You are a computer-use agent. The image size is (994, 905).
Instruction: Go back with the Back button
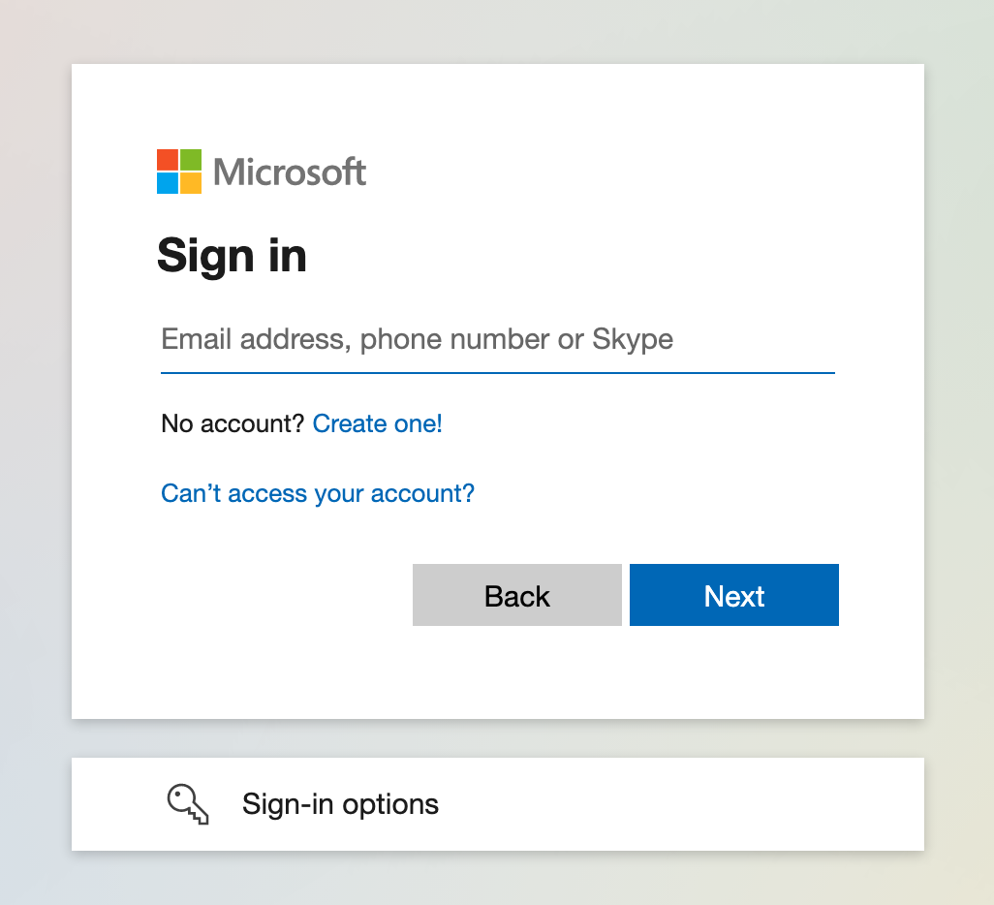coord(517,595)
